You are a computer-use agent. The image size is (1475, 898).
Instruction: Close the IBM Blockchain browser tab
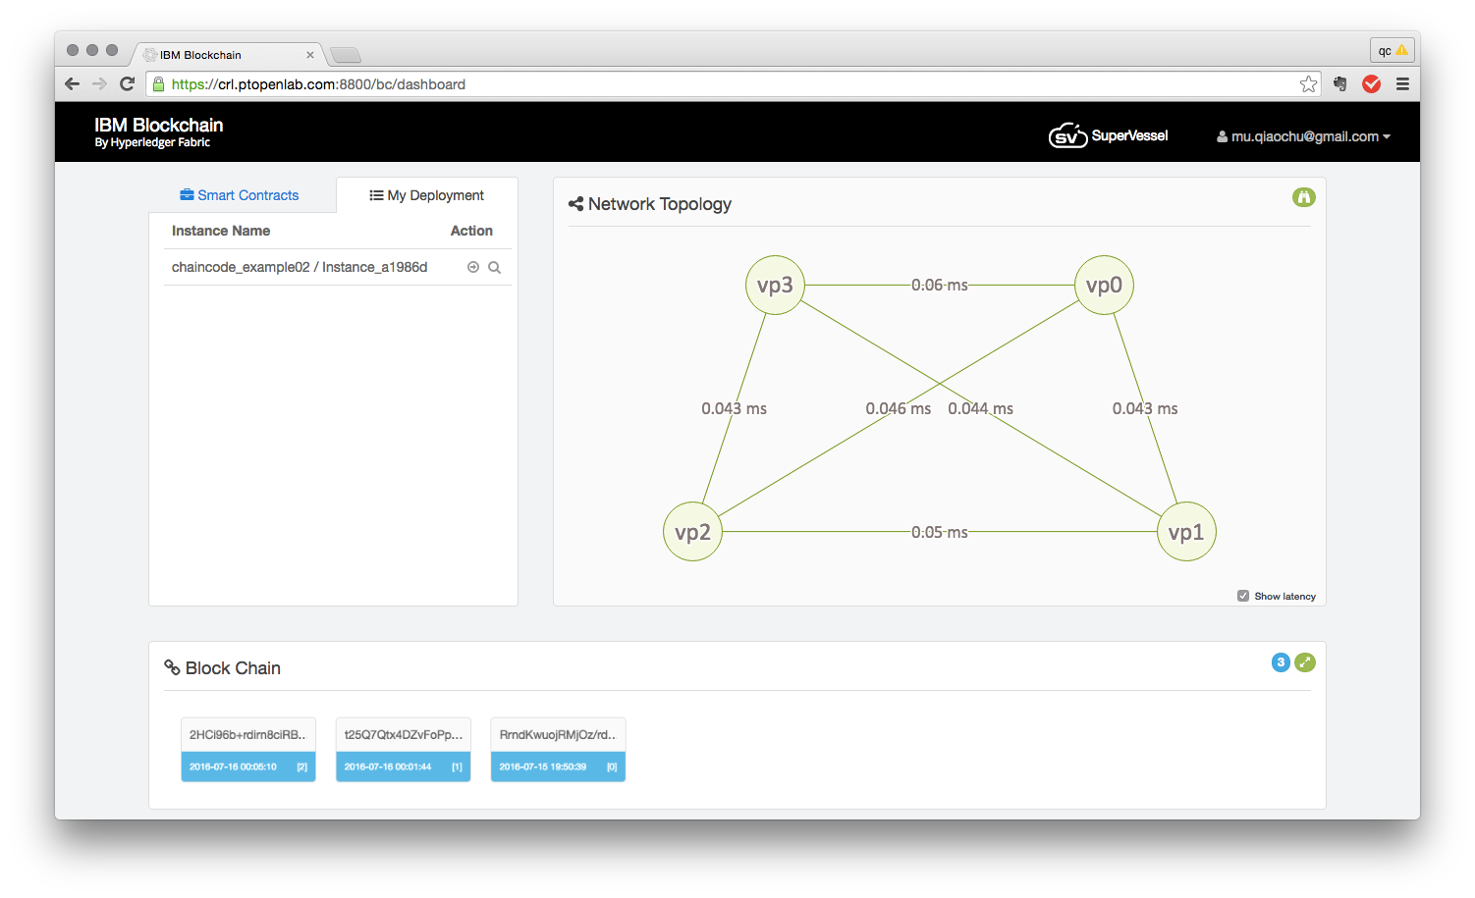point(310,55)
